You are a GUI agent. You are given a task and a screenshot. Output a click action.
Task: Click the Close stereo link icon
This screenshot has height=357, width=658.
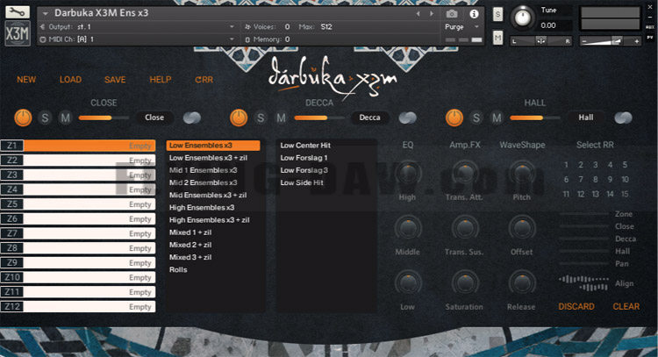pyautogui.click(x=192, y=118)
